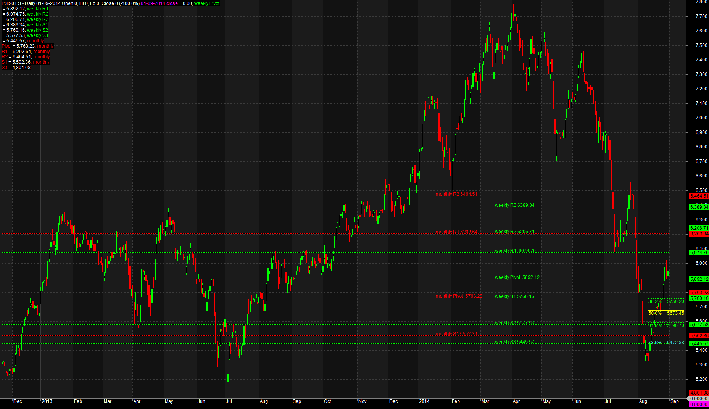Click the 'monthly R2 6464.51' chart label
Viewport: 709px width, 409px height.
click(456, 194)
